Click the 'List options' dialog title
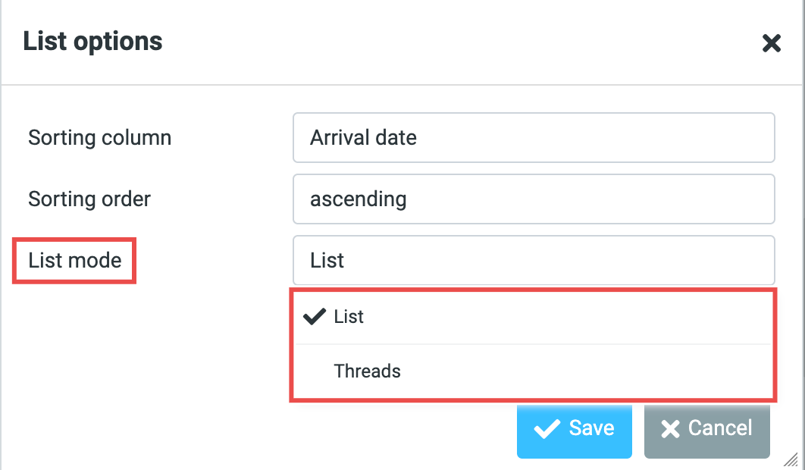The image size is (805, 470). [x=92, y=41]
